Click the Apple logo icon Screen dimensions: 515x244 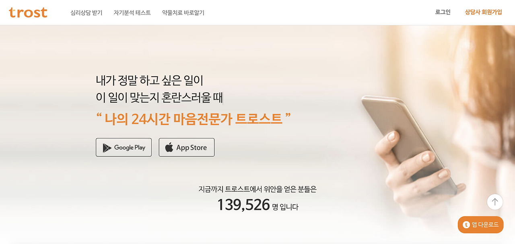pos(169,147)
